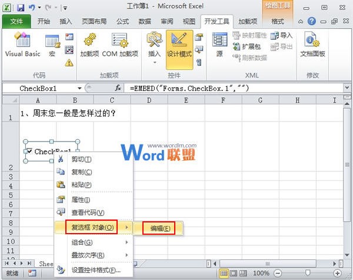Toggle Design Mode (设计模式)
This screenshot has width=353, height=280.
coord(179,50)
